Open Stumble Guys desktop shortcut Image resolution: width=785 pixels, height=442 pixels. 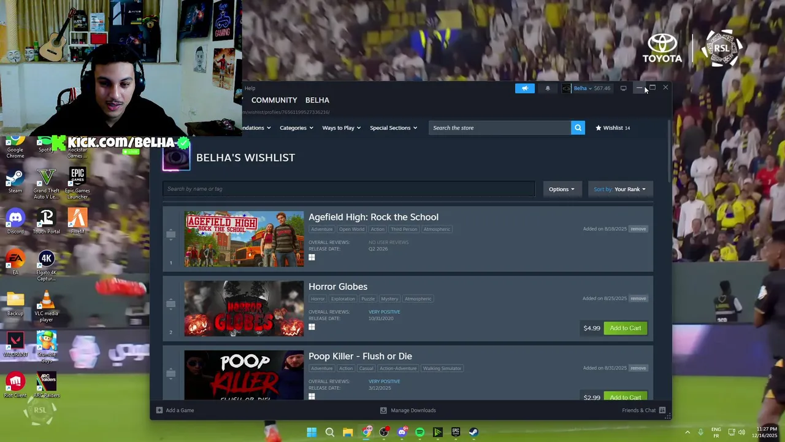point(47,347)
